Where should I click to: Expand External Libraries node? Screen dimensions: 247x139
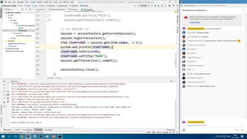[4, 49]
